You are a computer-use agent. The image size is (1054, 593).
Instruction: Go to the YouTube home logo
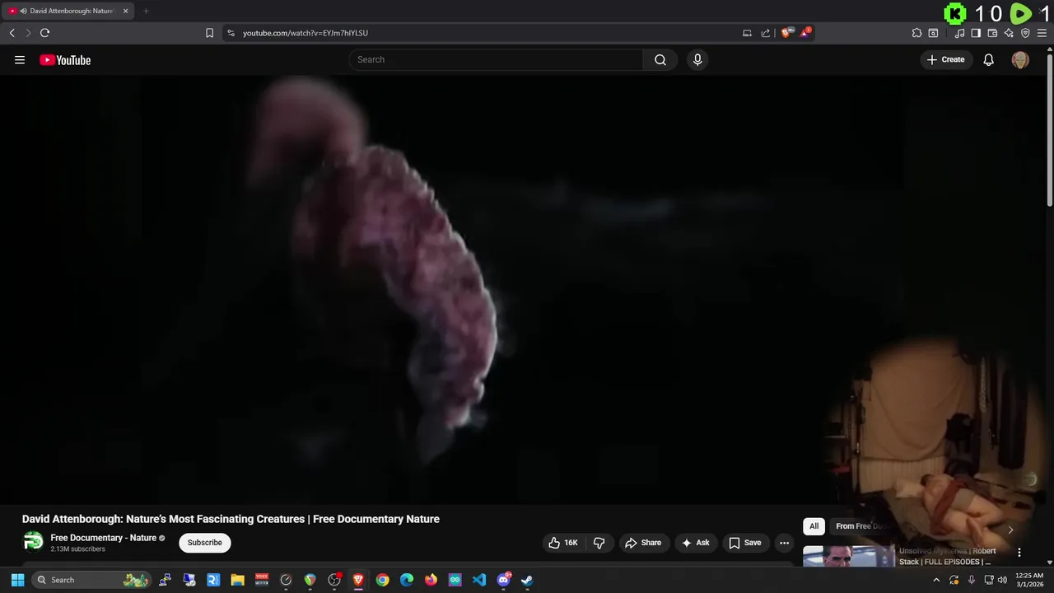tap(65, 60)
